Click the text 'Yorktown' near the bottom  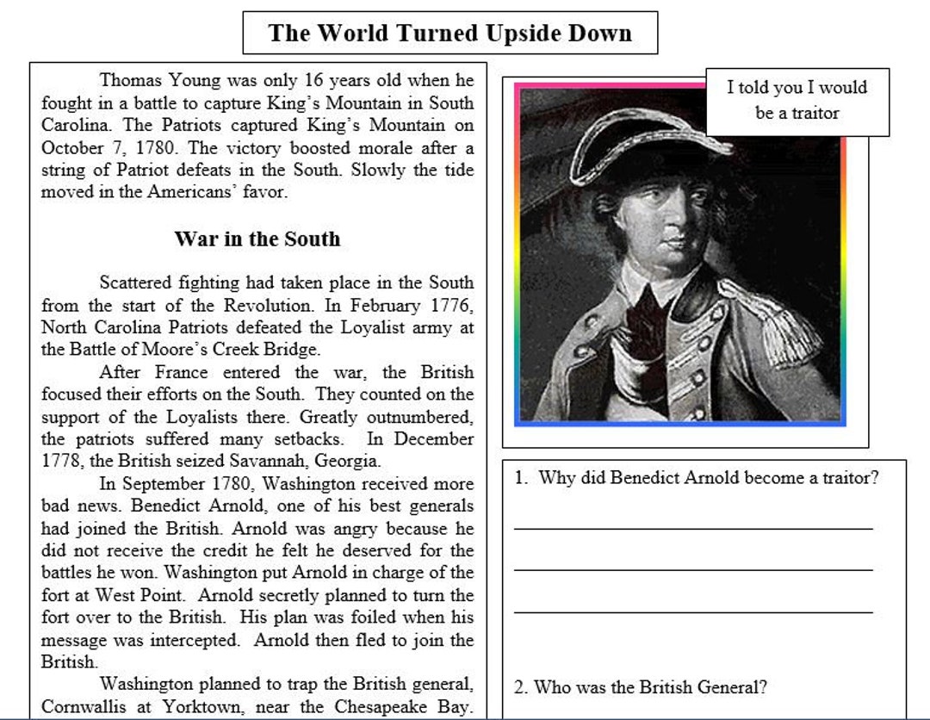pyautogui.click(x=188, y=704)
